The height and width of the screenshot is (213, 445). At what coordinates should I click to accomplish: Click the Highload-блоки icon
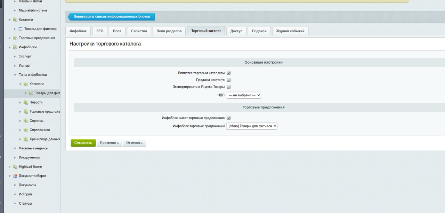[15, 167]
